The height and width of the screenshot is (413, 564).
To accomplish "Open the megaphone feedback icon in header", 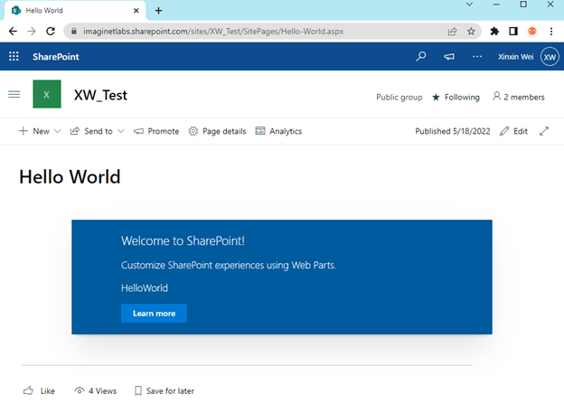I will click(x=449, y=56).
